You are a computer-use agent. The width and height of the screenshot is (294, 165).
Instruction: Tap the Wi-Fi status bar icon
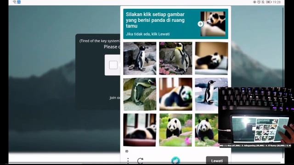tap(14, 2)
